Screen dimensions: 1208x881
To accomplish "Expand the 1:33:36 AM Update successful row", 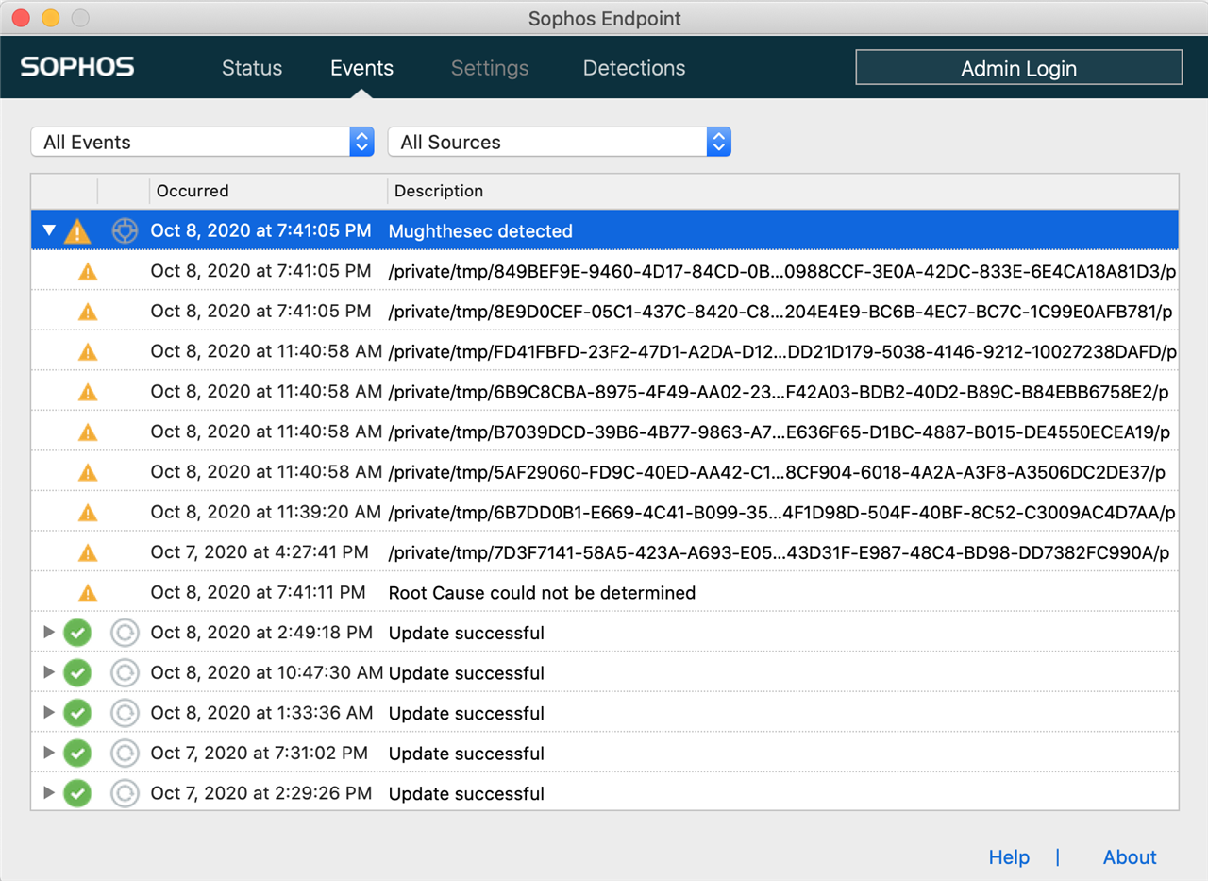I will point(49,713).
